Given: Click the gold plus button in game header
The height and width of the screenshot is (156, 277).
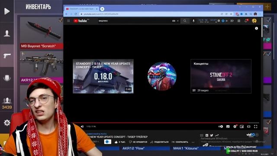Looking at the screenshot, I should (x=267, y=7).
